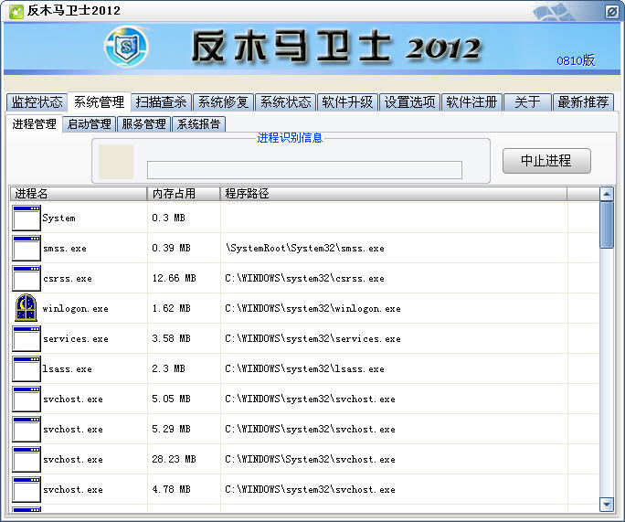Image resolution: width=625 pixels, height=522 pixels.
Task: Switch to the 系统修复 tab
Action: (223, 102)
